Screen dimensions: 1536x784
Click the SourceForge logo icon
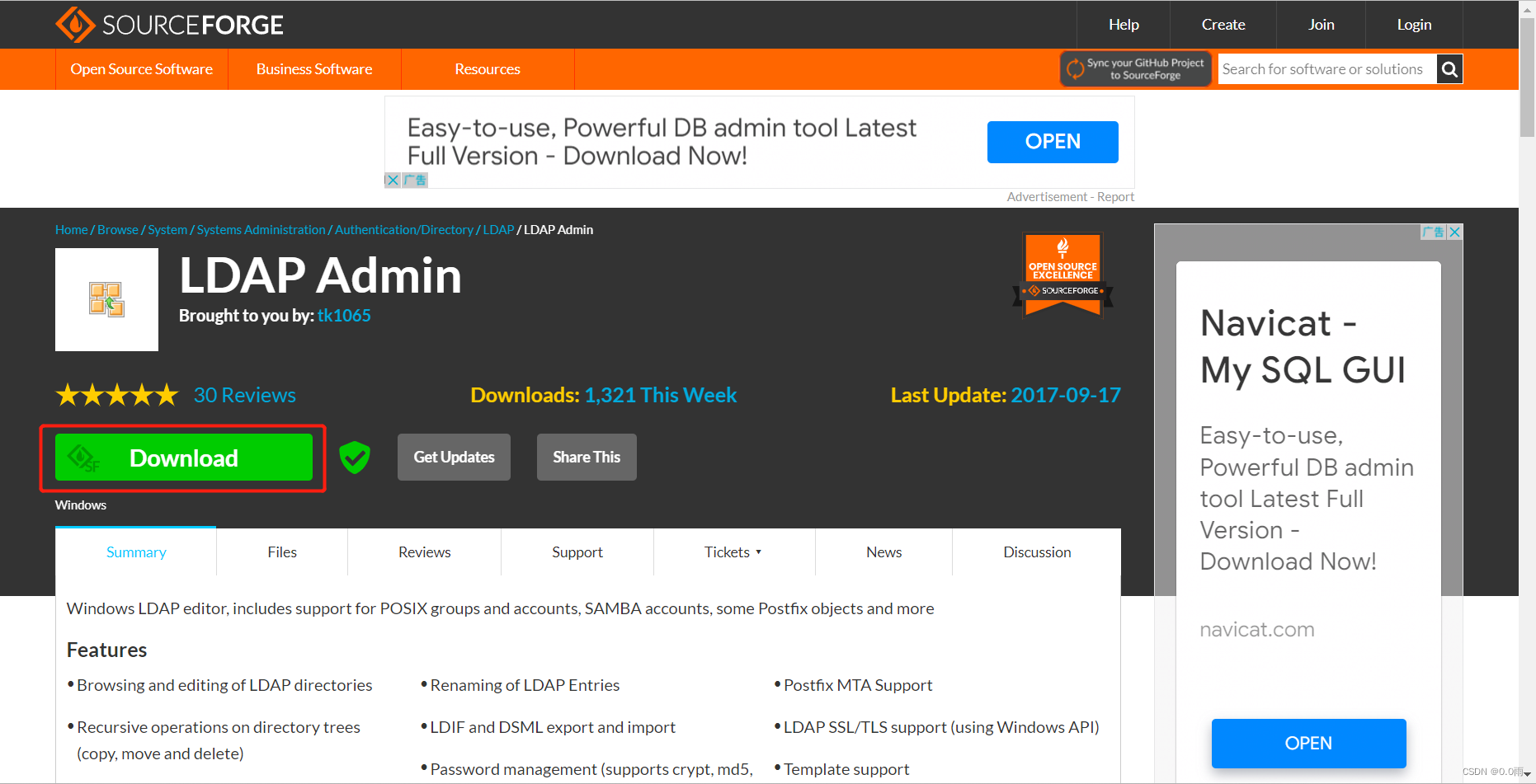77,24
